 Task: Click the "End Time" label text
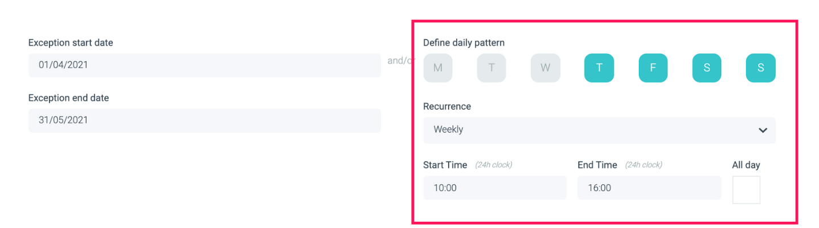[x=597, y=165]
